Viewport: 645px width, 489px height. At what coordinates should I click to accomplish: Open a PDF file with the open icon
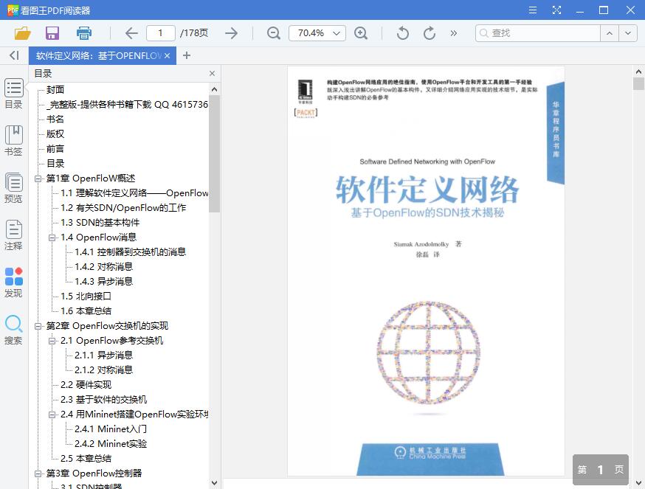coord(23,32)
